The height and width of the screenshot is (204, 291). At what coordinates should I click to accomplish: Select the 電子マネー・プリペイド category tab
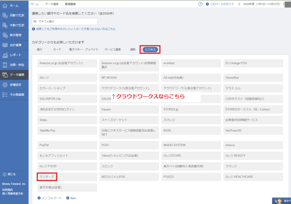(x=84, y=50)
